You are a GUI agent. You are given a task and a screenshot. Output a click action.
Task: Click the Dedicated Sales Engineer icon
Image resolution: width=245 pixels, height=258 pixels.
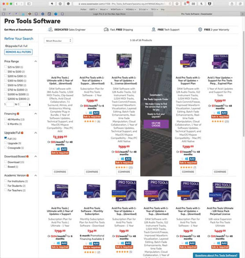50,30
